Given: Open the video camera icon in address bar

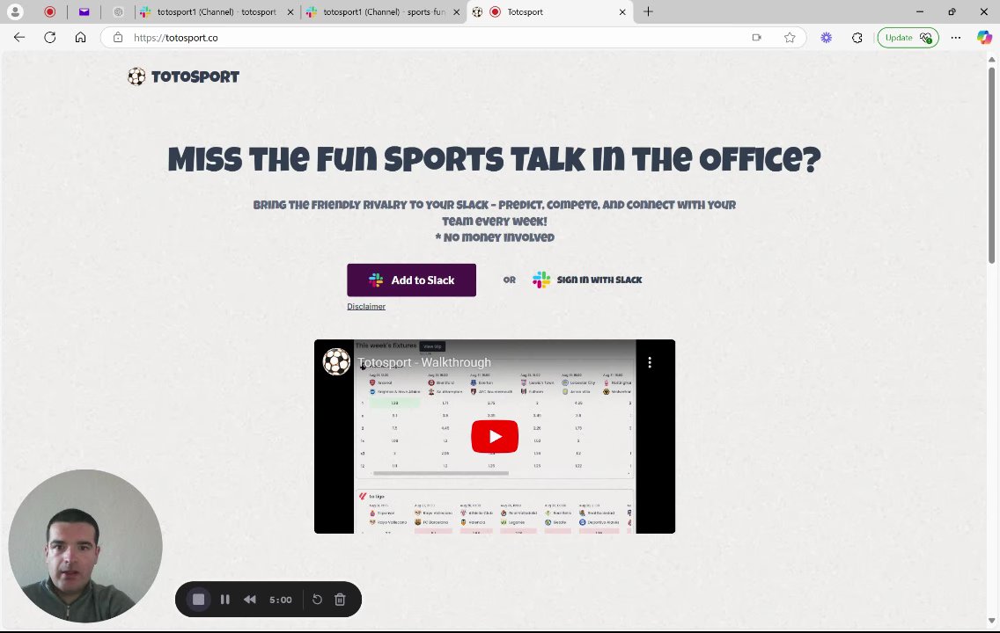Looking at the screenshot, I should tap(756, 38).
